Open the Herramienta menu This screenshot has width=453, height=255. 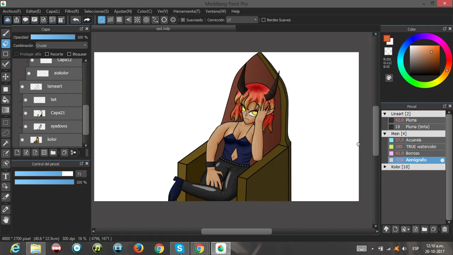point(187,11)
